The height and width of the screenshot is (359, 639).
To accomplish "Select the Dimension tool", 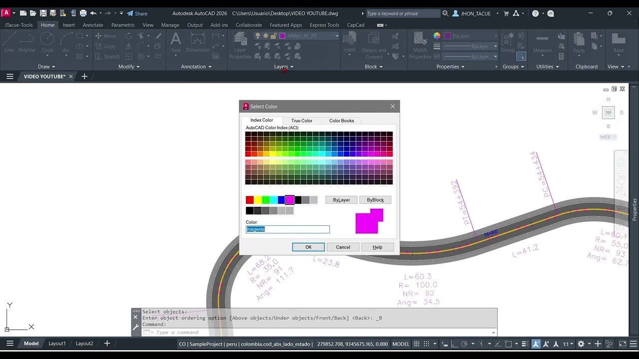I will 198,43.
